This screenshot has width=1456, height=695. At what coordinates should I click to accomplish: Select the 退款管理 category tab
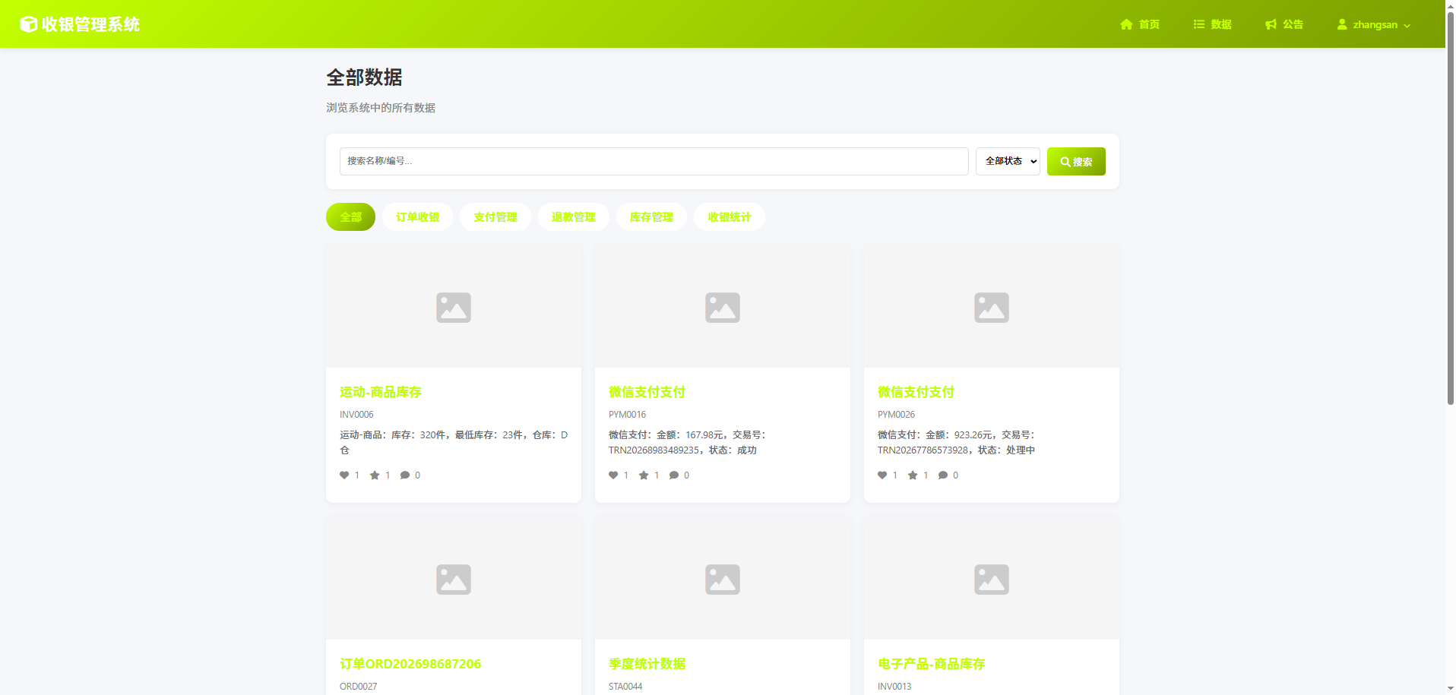(573, 217)
